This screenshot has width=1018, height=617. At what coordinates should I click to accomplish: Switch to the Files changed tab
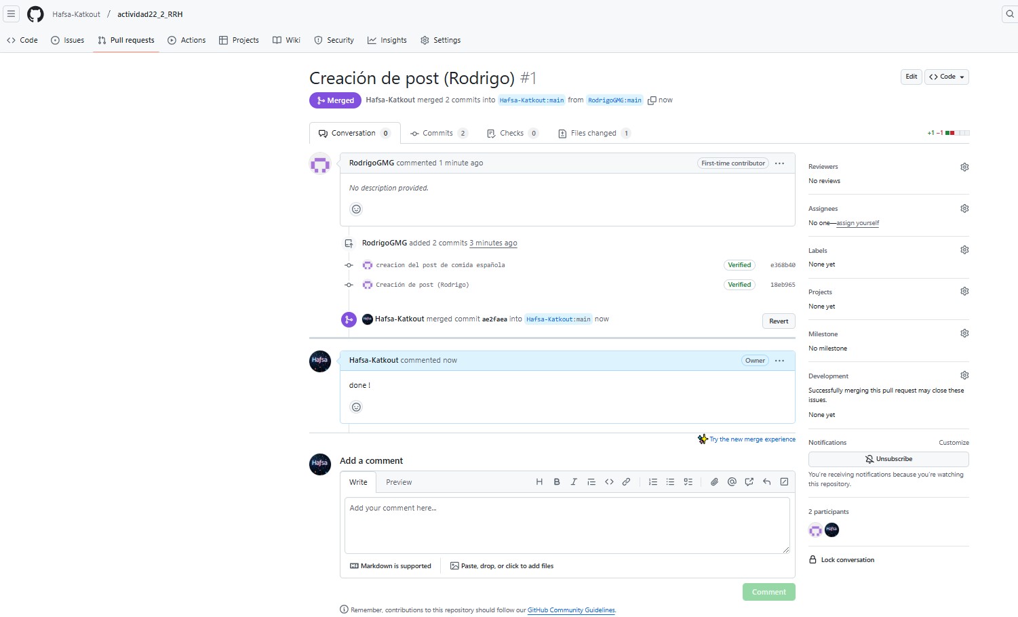point(593,134)
